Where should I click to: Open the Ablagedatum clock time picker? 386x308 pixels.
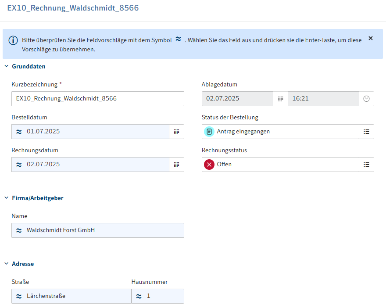(x=366, y=99)
